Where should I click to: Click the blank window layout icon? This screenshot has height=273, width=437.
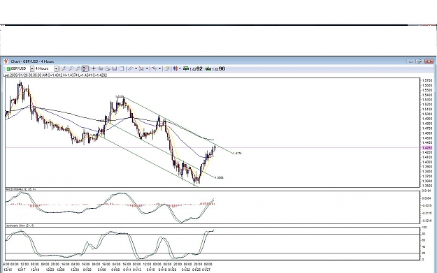click(122, 68)
